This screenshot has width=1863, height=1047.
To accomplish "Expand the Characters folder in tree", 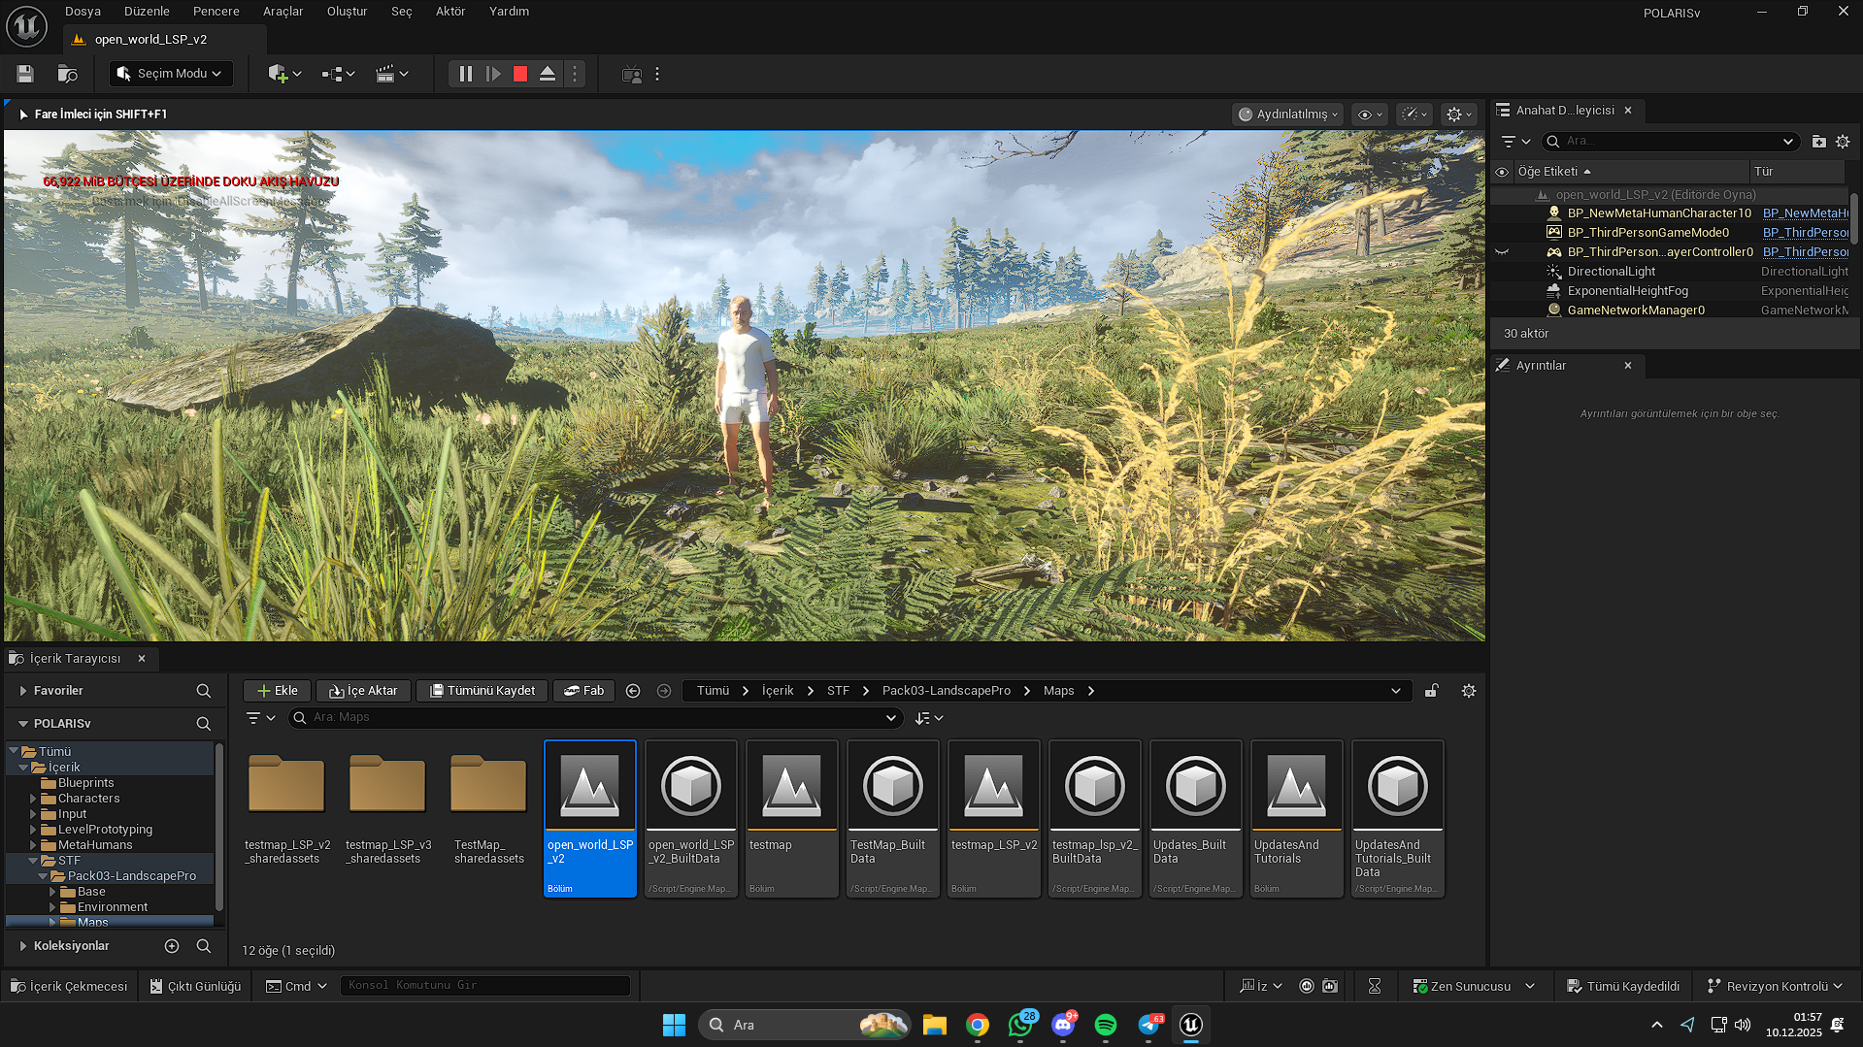I will coord(33,799).
